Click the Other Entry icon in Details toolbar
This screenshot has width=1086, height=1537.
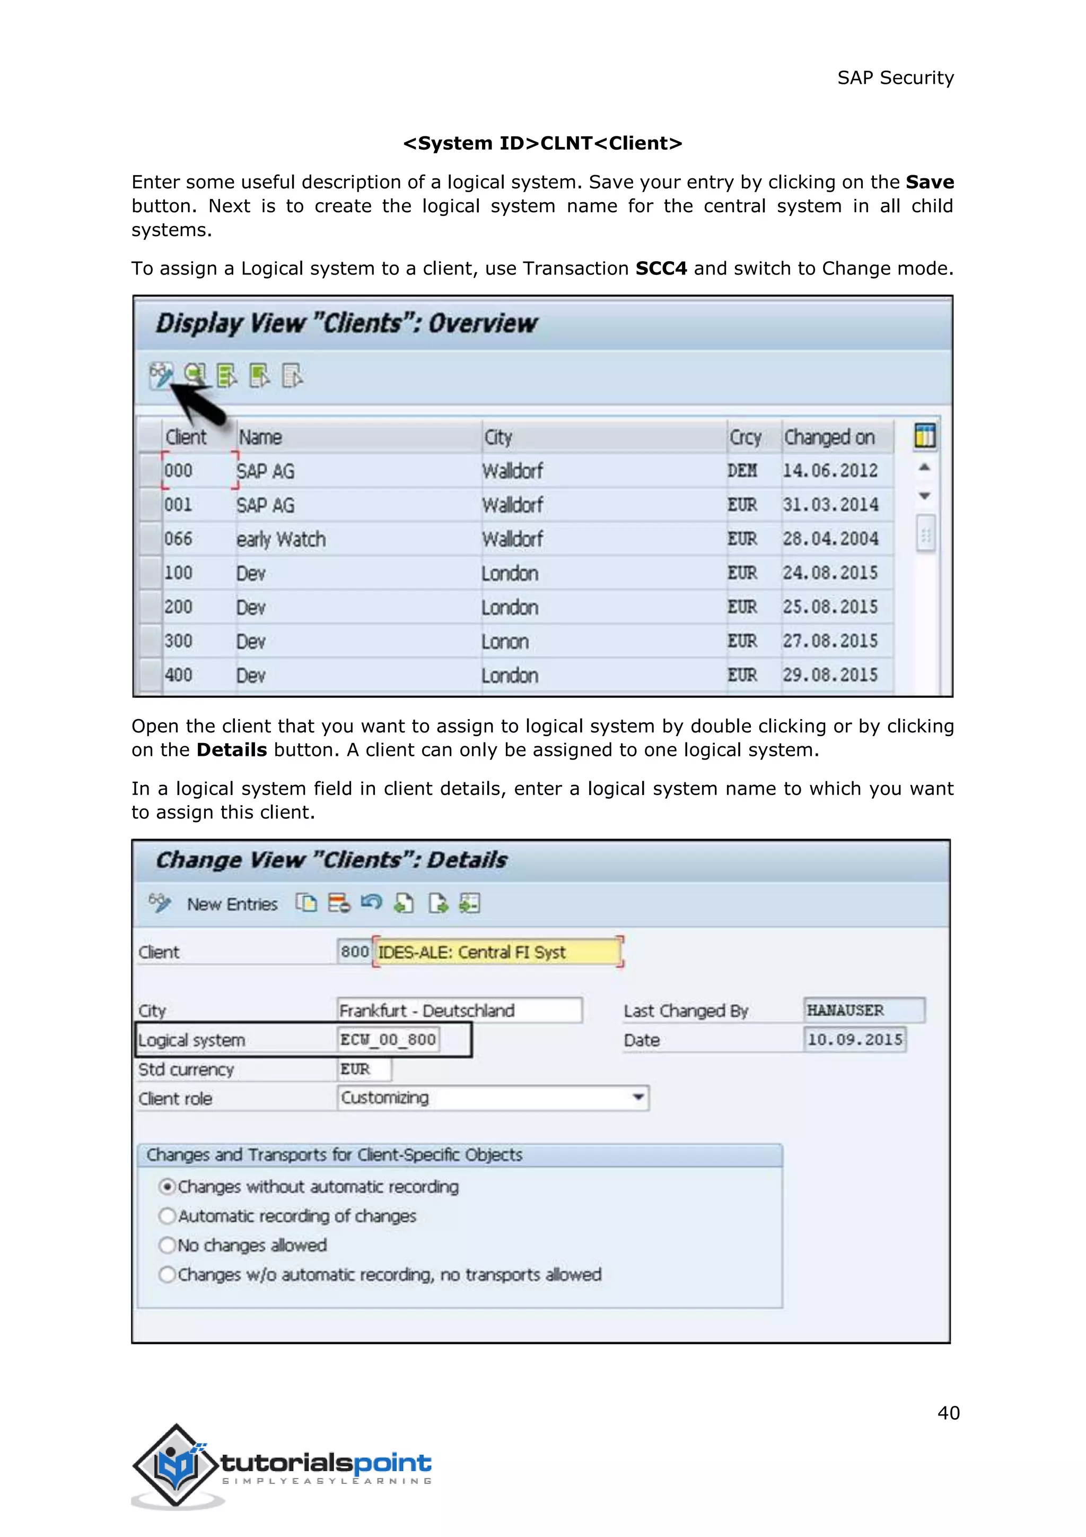469,903
